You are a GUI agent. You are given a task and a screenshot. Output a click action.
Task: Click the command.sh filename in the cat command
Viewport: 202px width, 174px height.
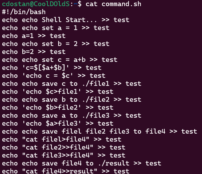(121, 4)
